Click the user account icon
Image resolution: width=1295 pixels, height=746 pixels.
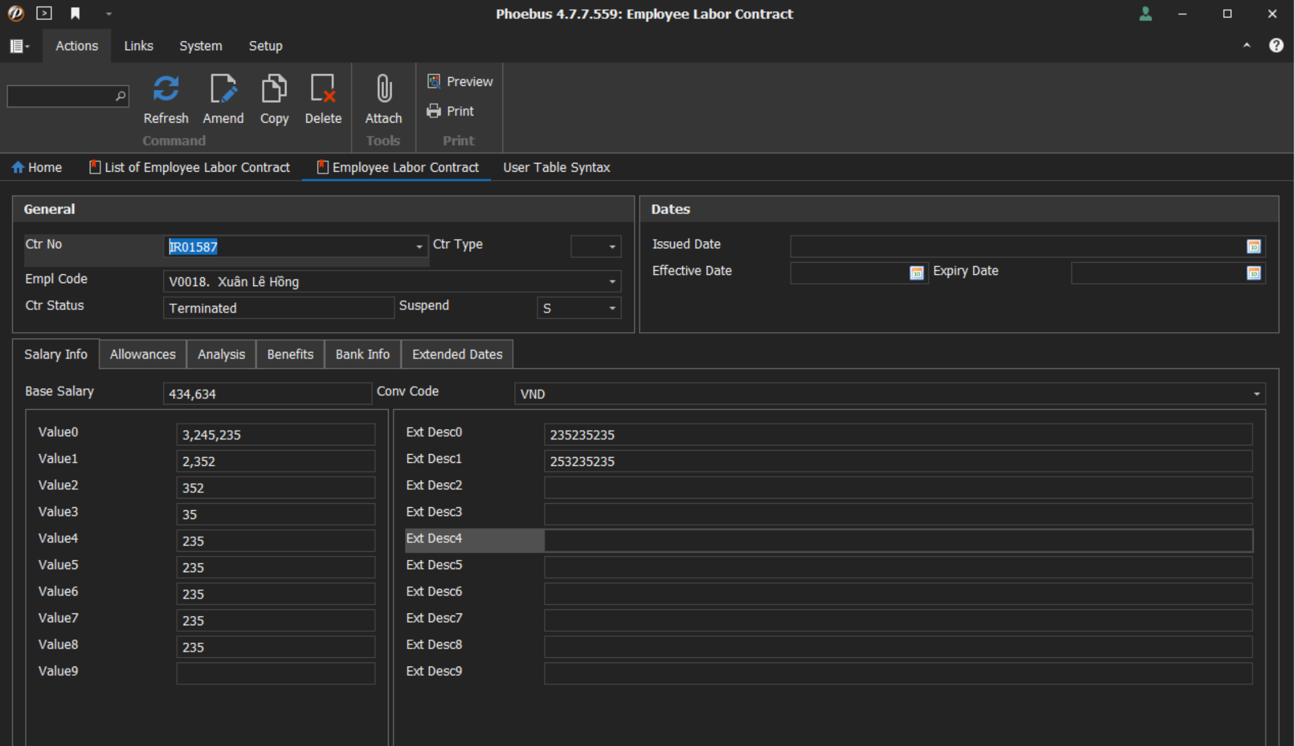click(x=1146, y=13)
